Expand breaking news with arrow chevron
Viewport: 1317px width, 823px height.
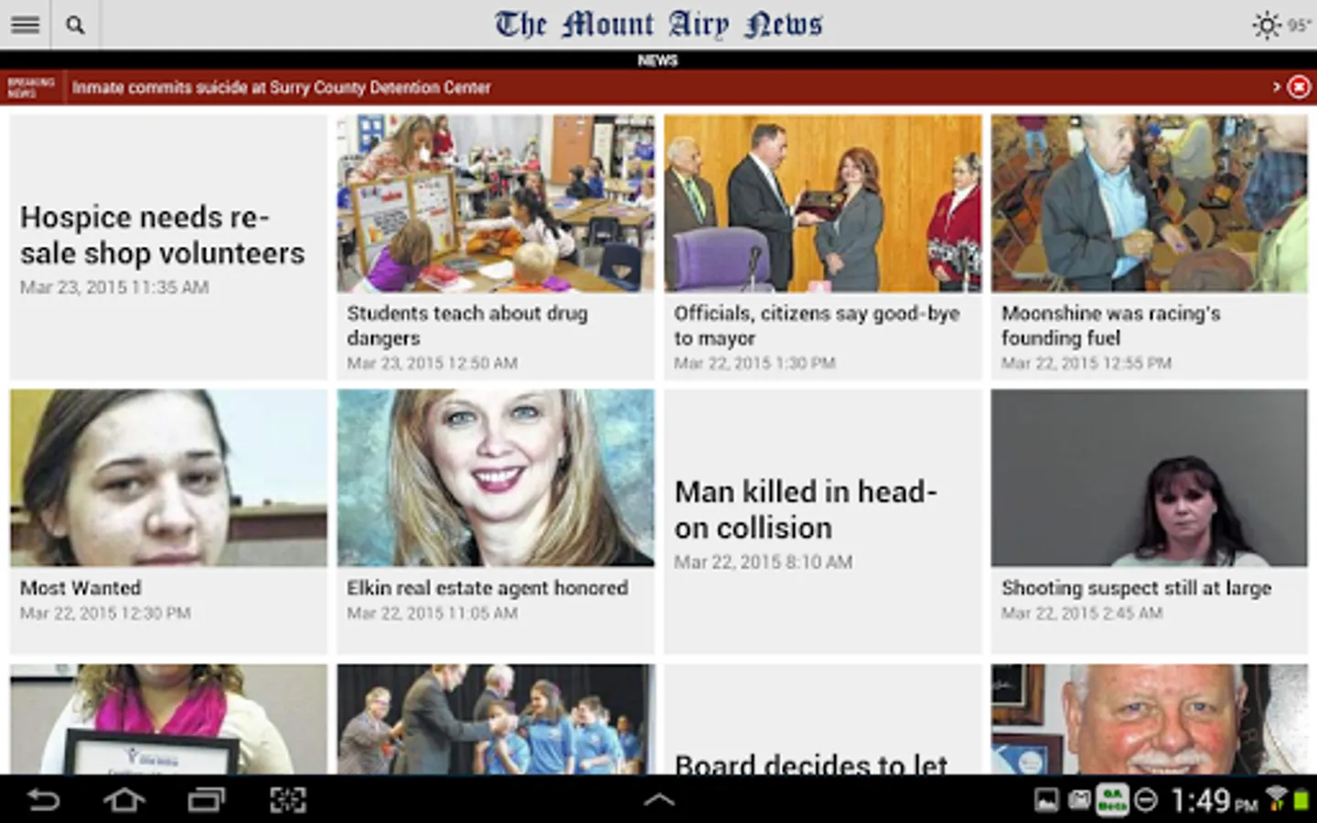(x=1276, y=87)
